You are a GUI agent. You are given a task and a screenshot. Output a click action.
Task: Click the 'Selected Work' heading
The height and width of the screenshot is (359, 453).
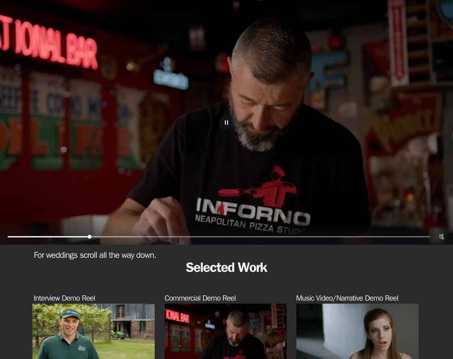[226, 268]
